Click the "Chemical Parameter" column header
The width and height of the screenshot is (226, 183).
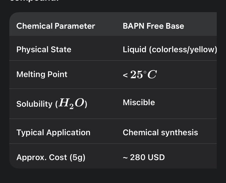tap(56, 26)
